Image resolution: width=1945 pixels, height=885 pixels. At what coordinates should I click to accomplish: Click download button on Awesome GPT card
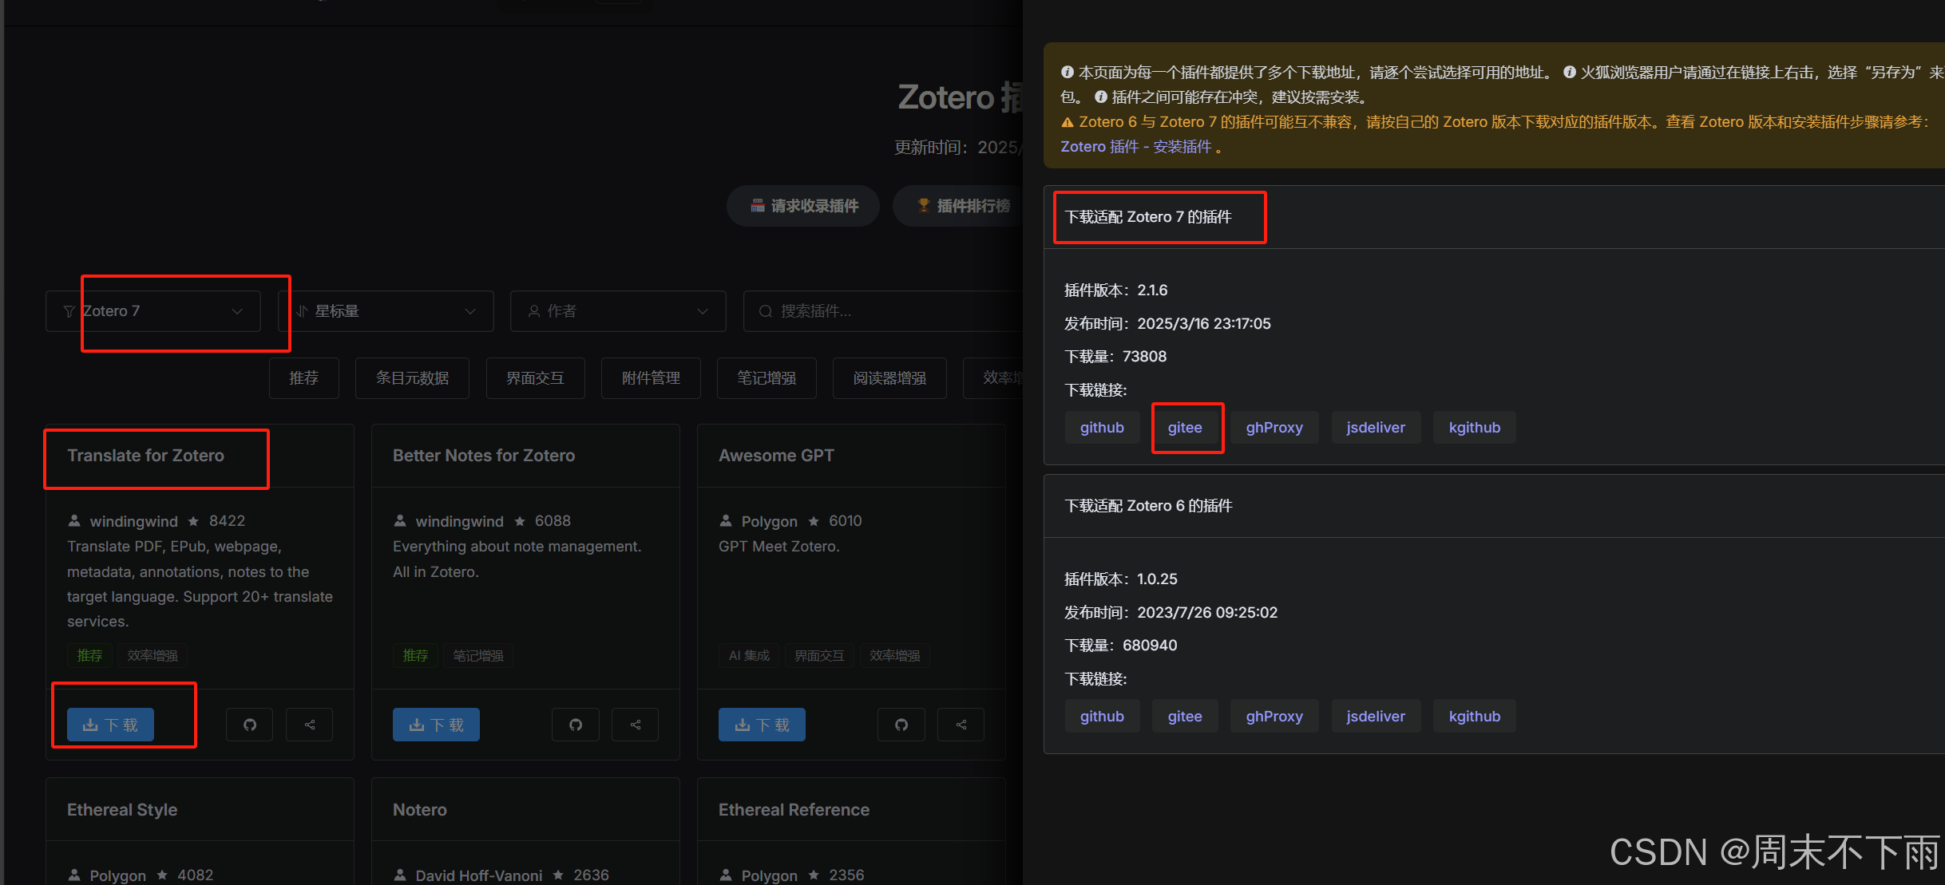(x=762, y=725)
